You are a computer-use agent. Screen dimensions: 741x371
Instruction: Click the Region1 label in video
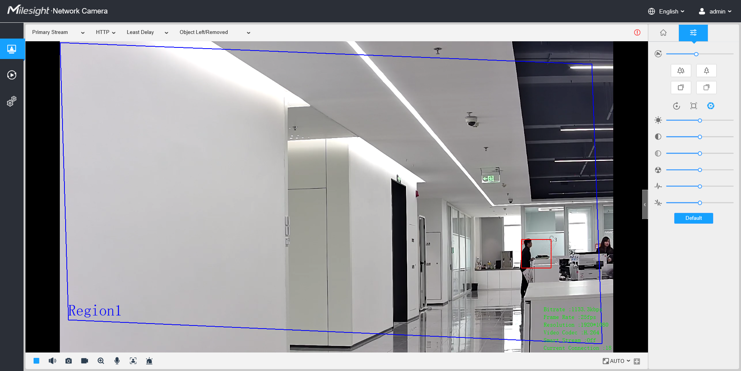coord(95,311)
